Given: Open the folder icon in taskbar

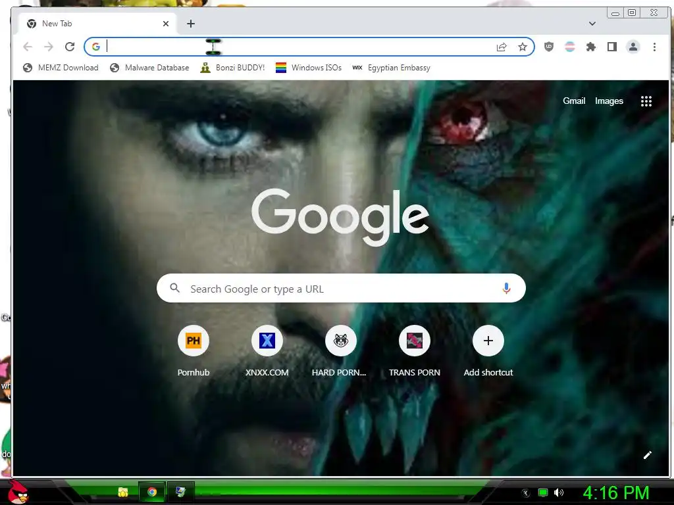Looking at the screenshot, I should pyautogui.click(x=123, y=492).
